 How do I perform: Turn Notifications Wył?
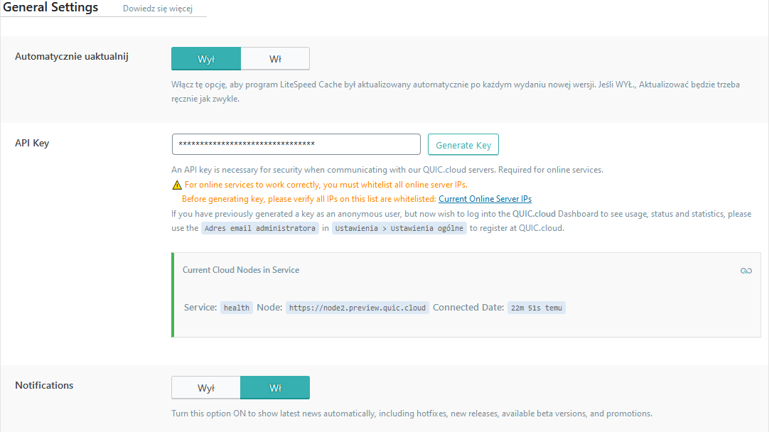[206, 388]
